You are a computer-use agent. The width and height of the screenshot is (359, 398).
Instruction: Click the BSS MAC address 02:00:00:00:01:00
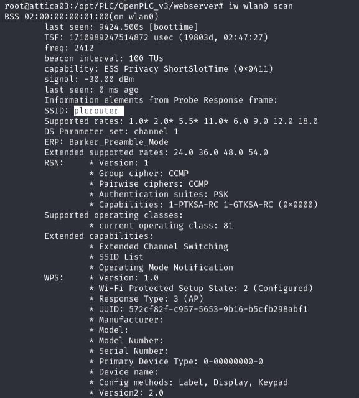point(67,17)
